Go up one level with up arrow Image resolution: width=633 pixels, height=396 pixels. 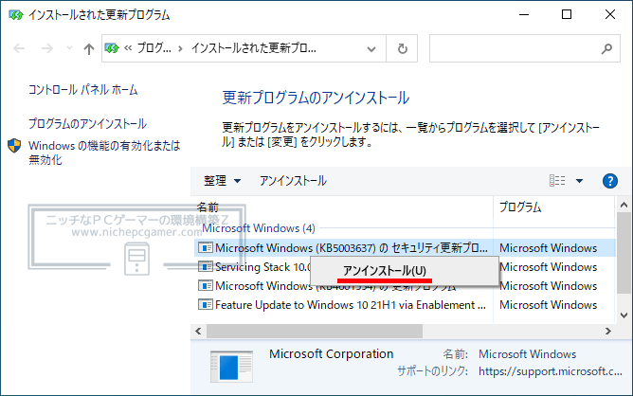tap(89, 49)
